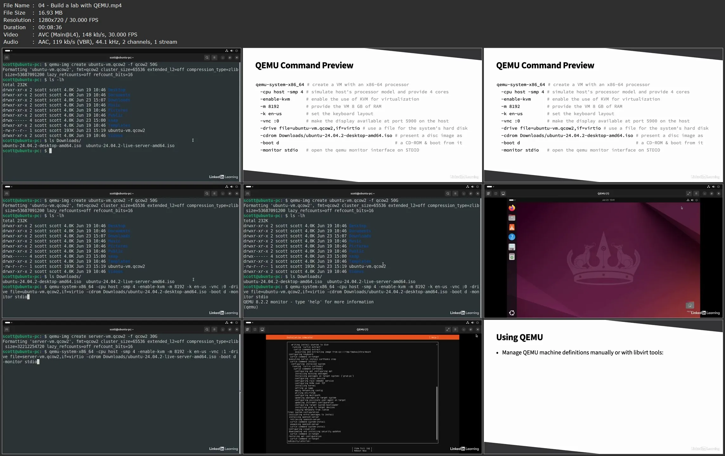725x456 pixels.
Task: Open the Home folder icon on guest desktop
Action: coord(690,305)
